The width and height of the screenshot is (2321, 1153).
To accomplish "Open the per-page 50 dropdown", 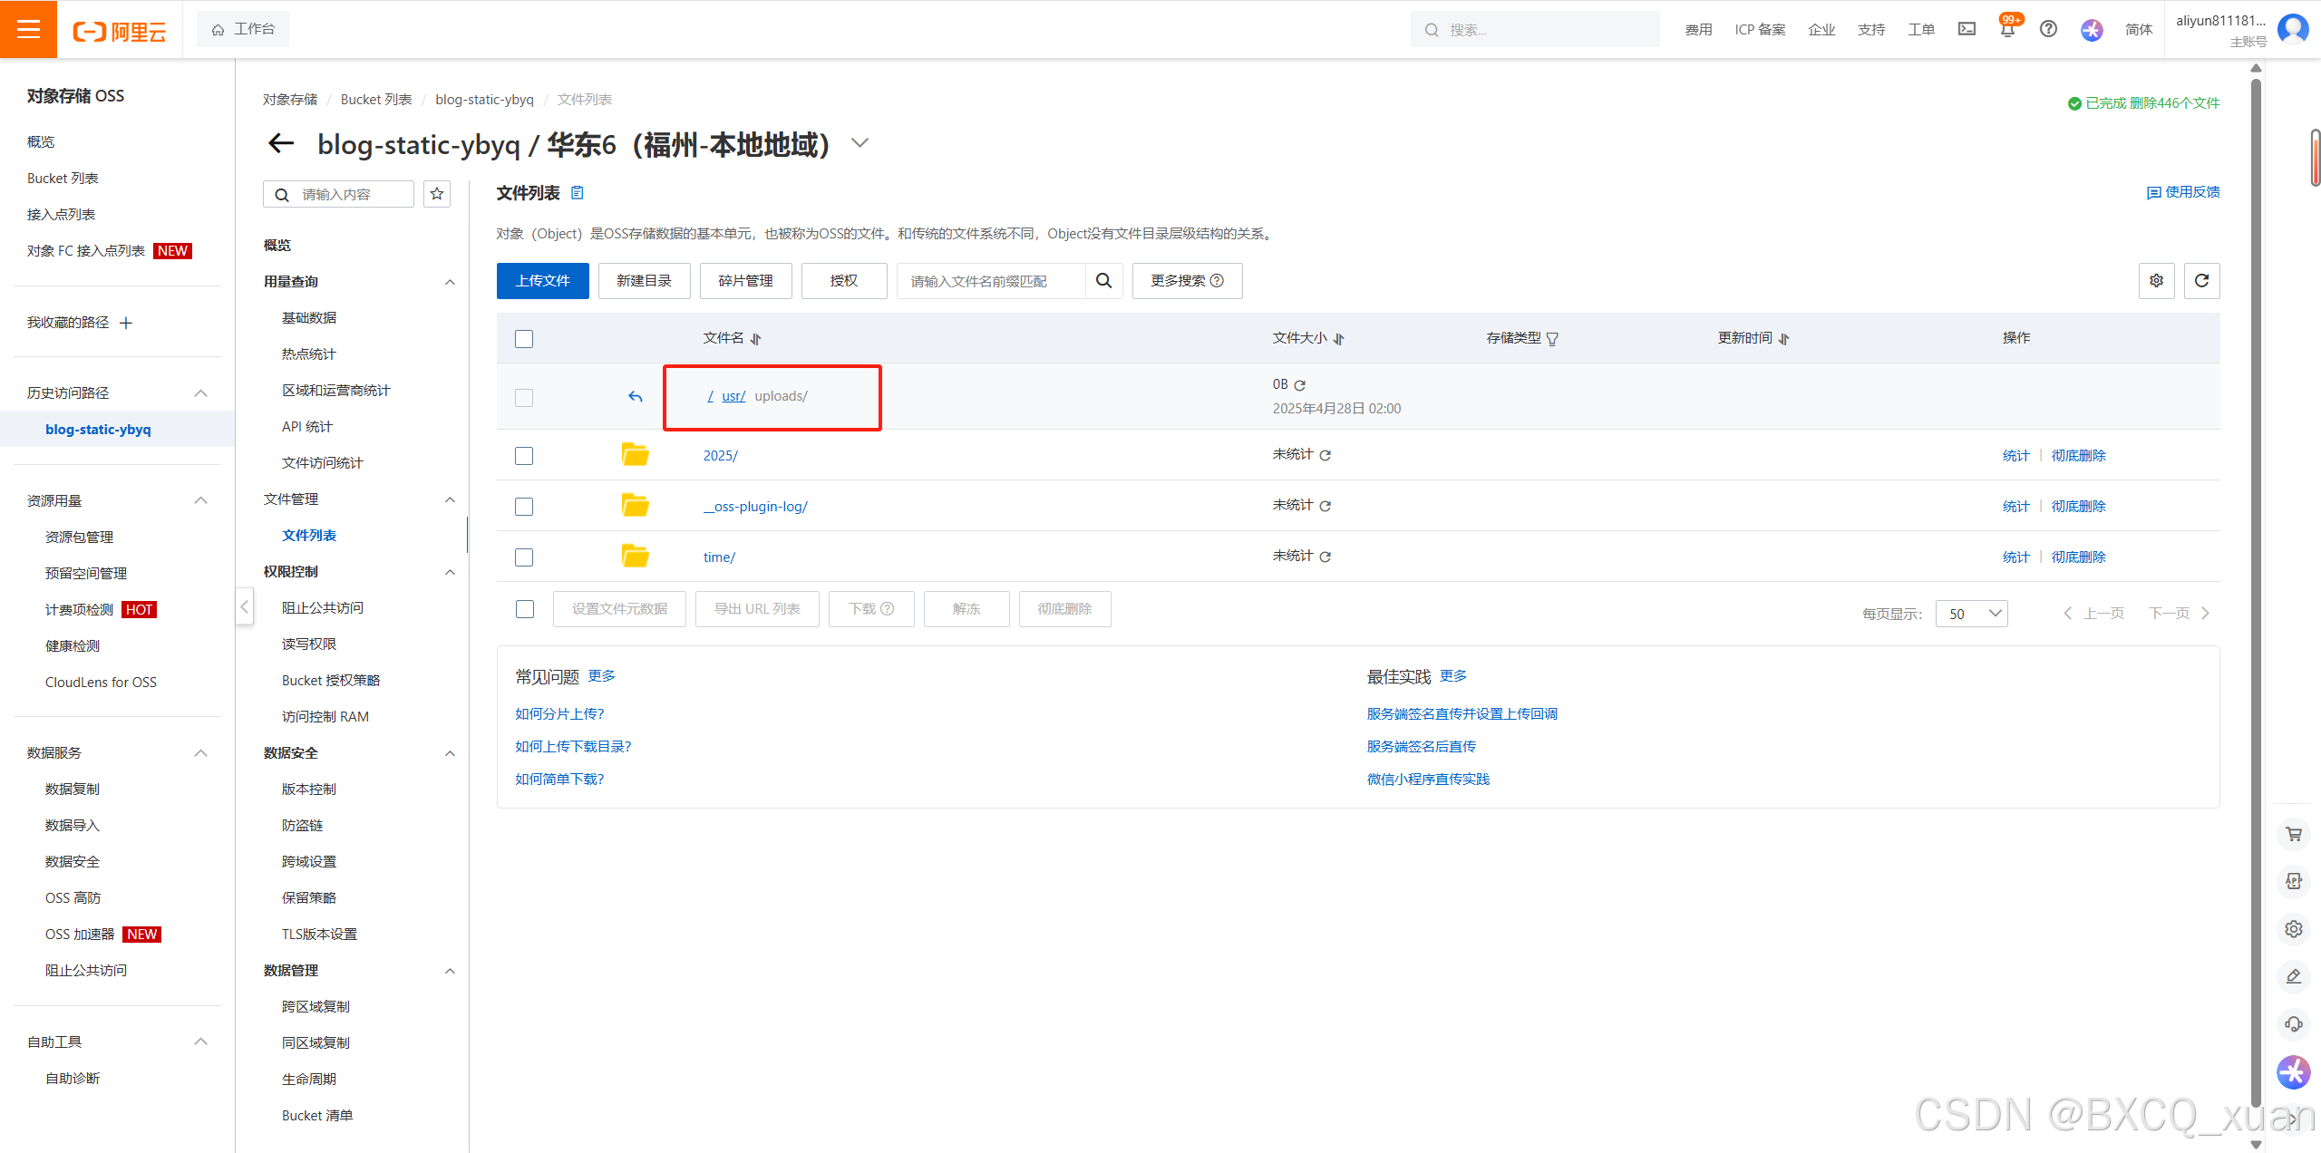I will point(1971,614).
